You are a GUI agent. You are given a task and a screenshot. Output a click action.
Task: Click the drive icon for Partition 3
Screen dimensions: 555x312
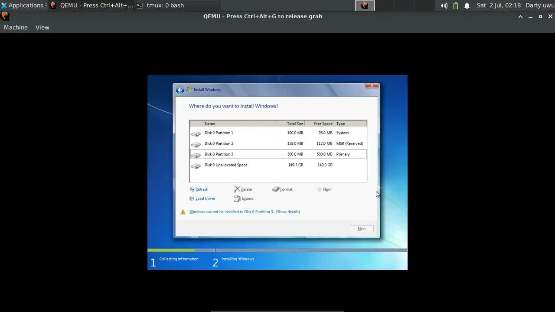point(196,155)
